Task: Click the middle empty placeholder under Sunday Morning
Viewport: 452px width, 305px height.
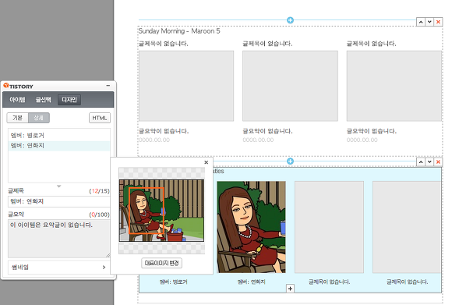Action: point(290,86)
